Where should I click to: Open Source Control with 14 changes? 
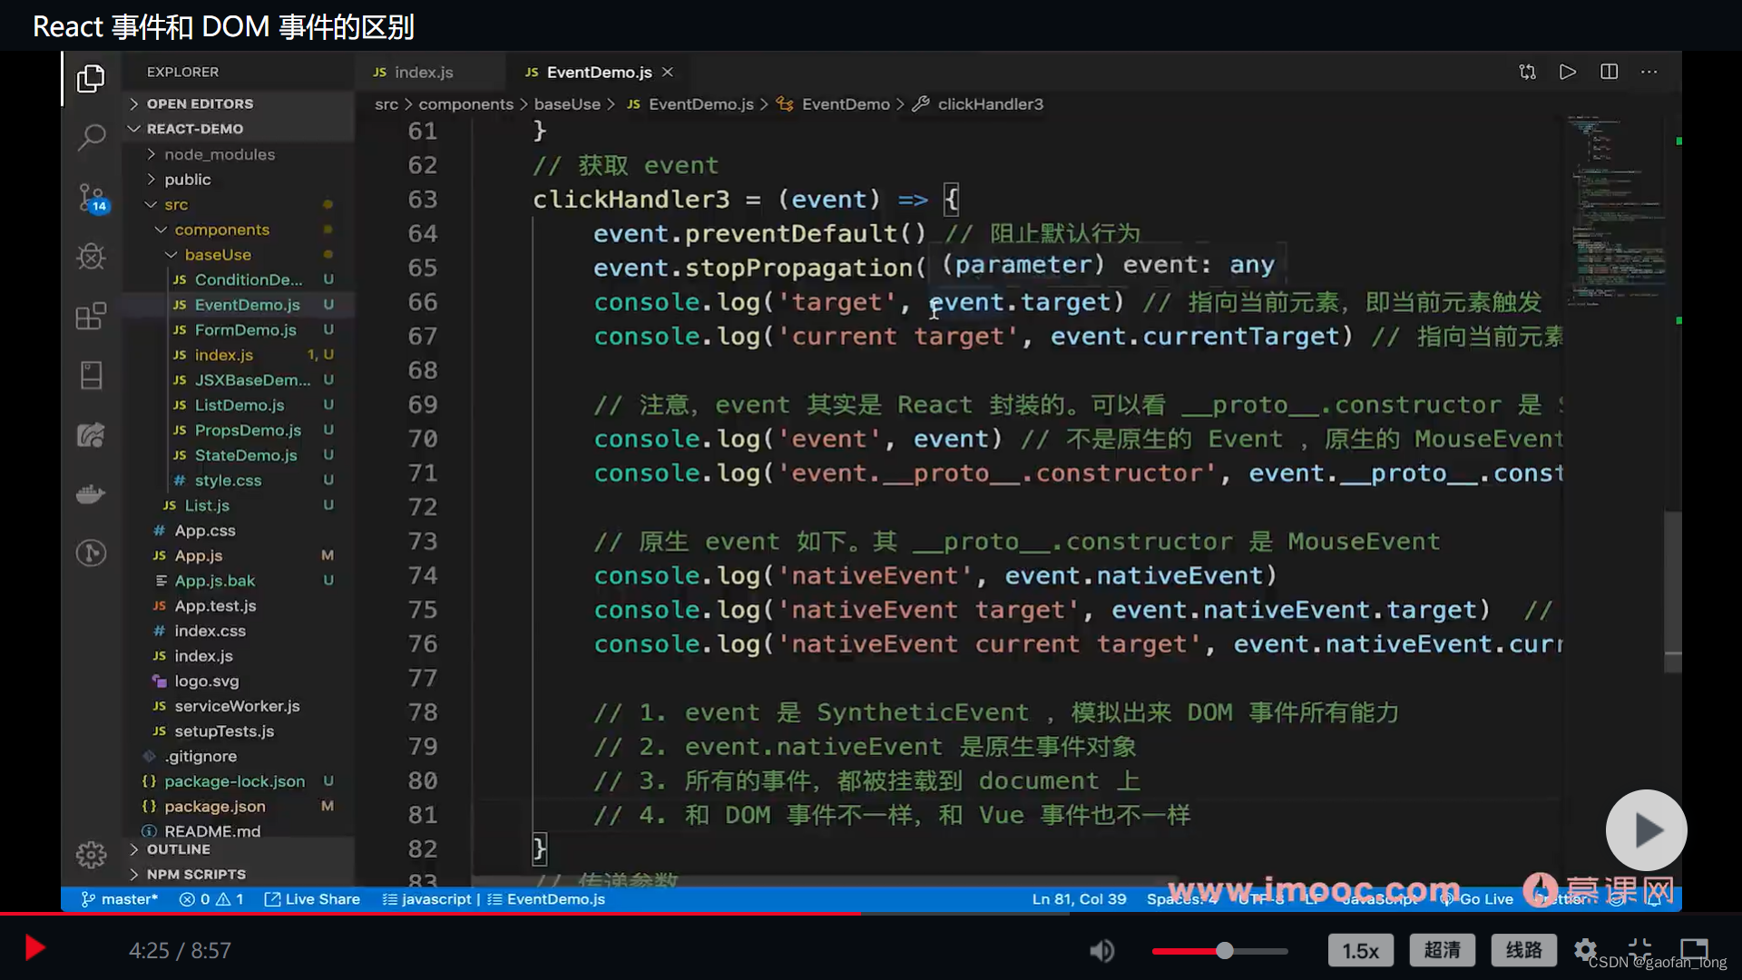(x=91, y=197)
